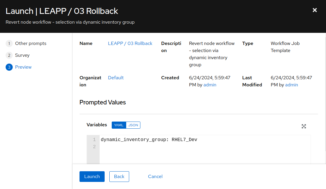The height and width of the screenshot is (189, 326).
Task: Open LEAPP / 03 Rollback template link
Action: click(x=130, y=43)
